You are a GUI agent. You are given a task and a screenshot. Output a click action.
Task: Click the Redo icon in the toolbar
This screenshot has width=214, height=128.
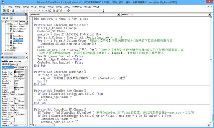coord(35,10)
